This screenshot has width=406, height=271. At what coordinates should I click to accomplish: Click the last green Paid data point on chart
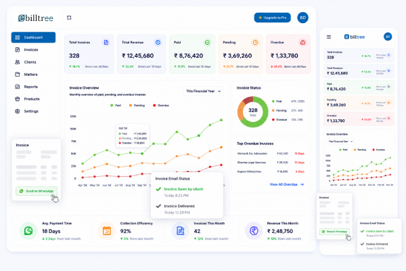tap(221, 120)
